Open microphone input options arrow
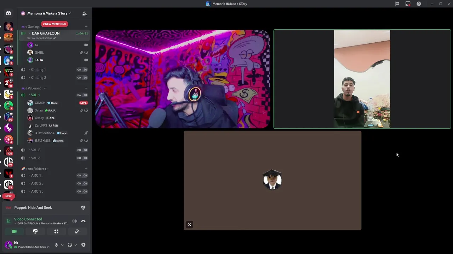The image size is (453, 254). click(62, 245)
